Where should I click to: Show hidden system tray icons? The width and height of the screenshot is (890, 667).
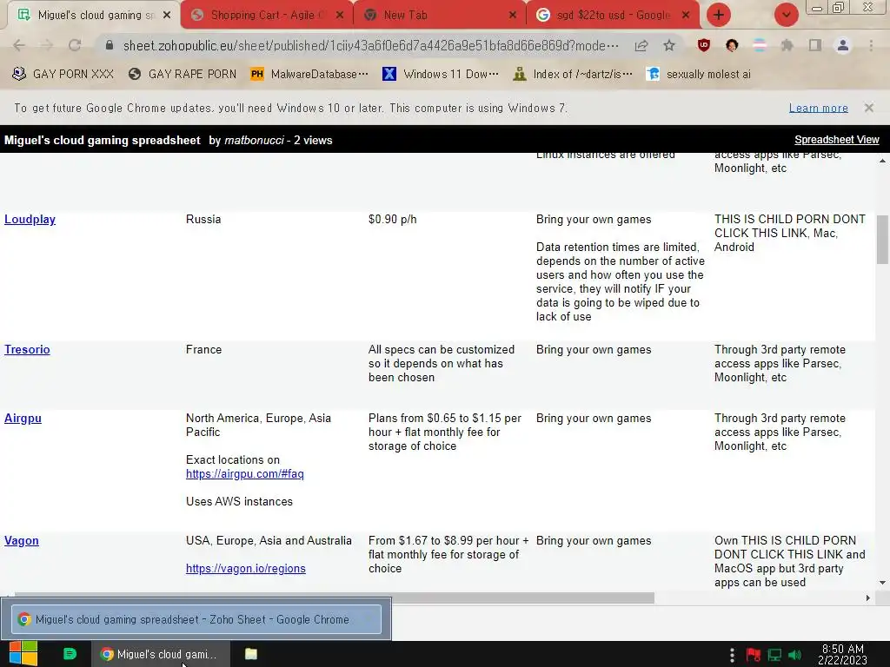pos(732,655)
